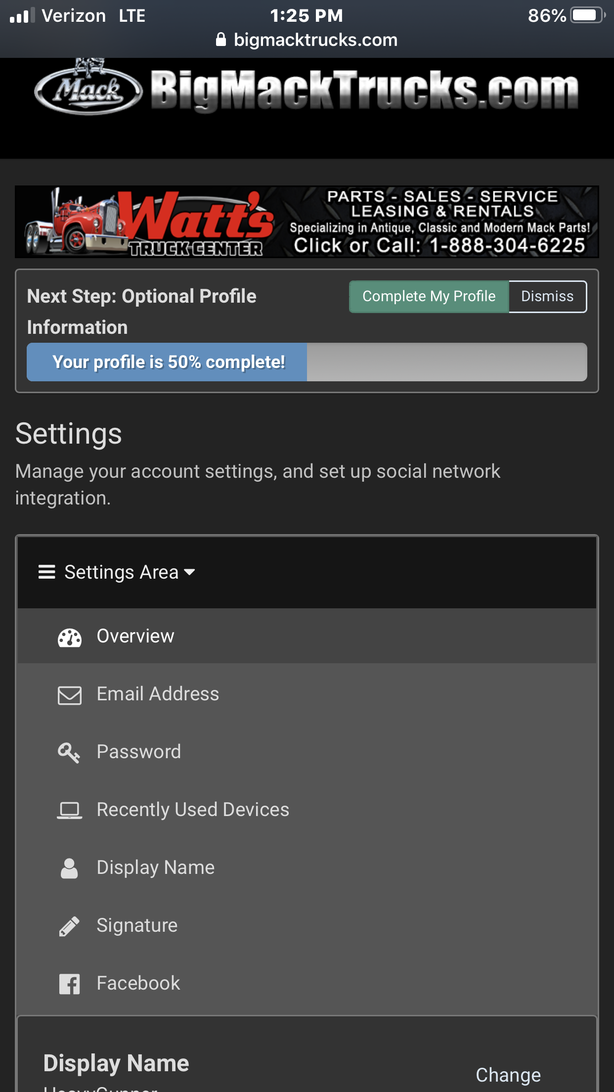This screenshot has width=614, height=1092.
Task: Click the Settings Area caret arrow
Action: [x=189, y=573]
